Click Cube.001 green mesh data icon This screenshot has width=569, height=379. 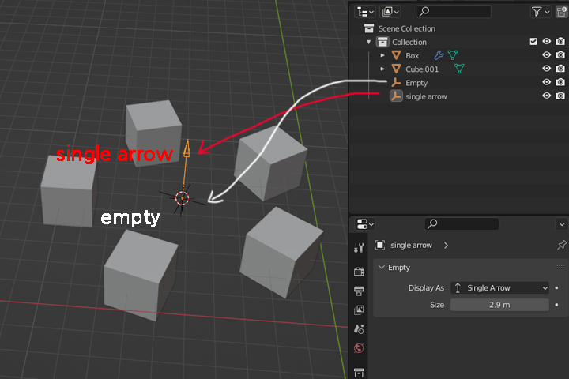click(x=459, y=69)
